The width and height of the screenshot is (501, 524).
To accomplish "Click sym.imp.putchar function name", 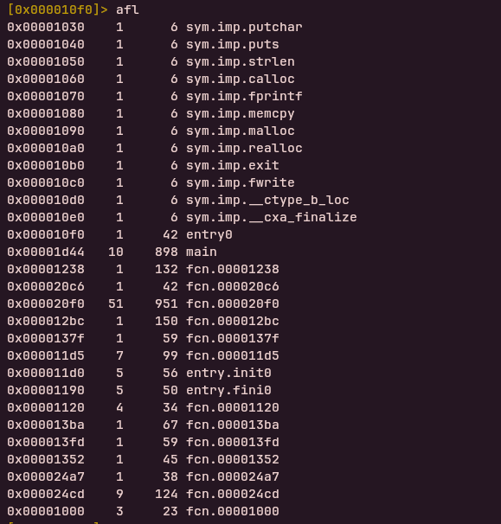I will [244, 28].
